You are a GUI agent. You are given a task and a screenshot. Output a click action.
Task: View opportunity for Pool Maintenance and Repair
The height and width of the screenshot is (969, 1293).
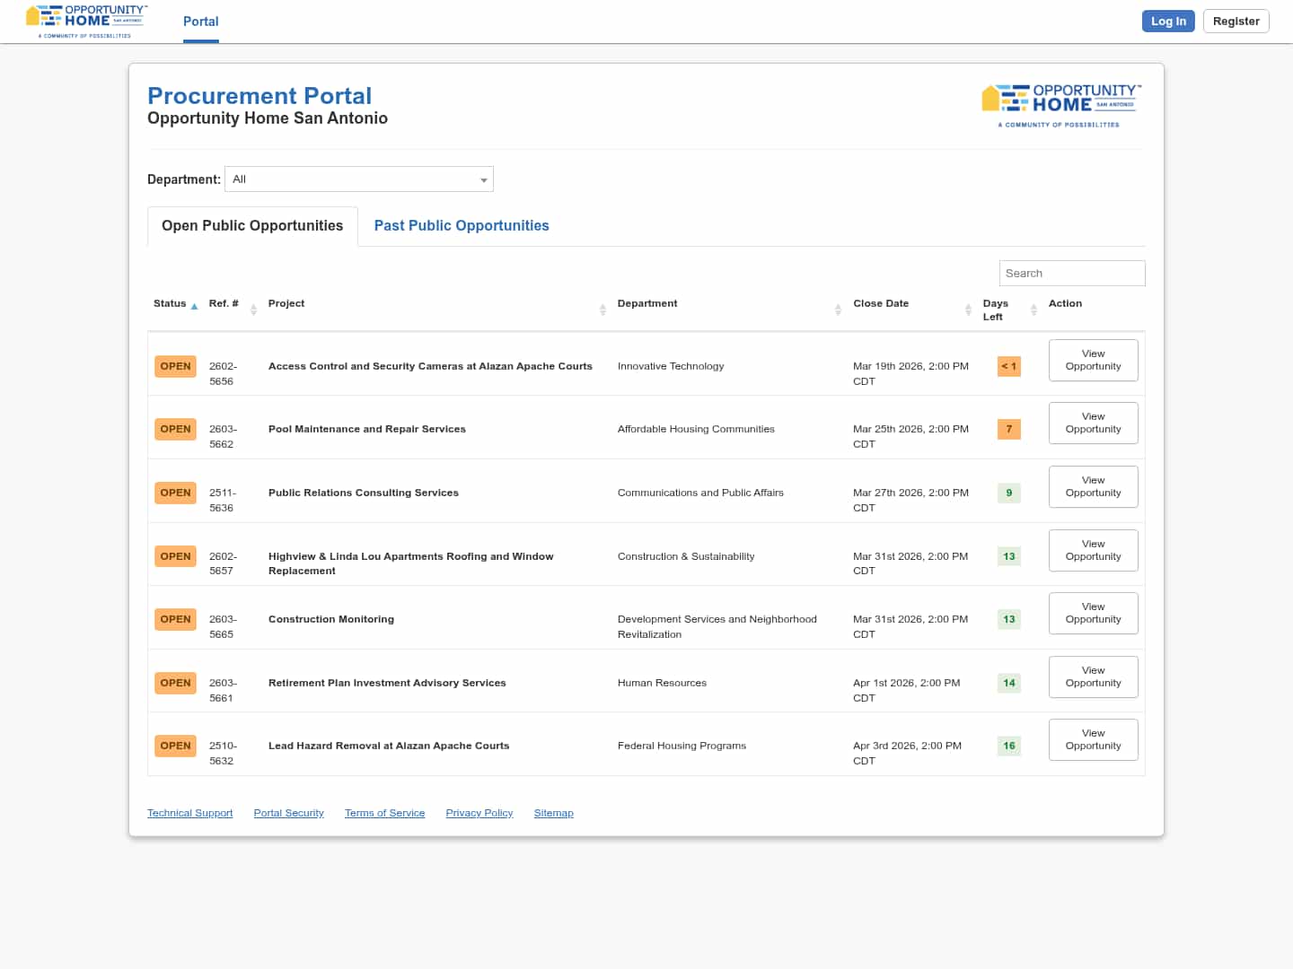tap(1093, 423)
